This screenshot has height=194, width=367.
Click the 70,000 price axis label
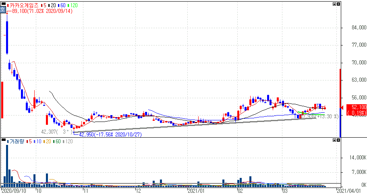pyautogui.click(x=359, y=62)
